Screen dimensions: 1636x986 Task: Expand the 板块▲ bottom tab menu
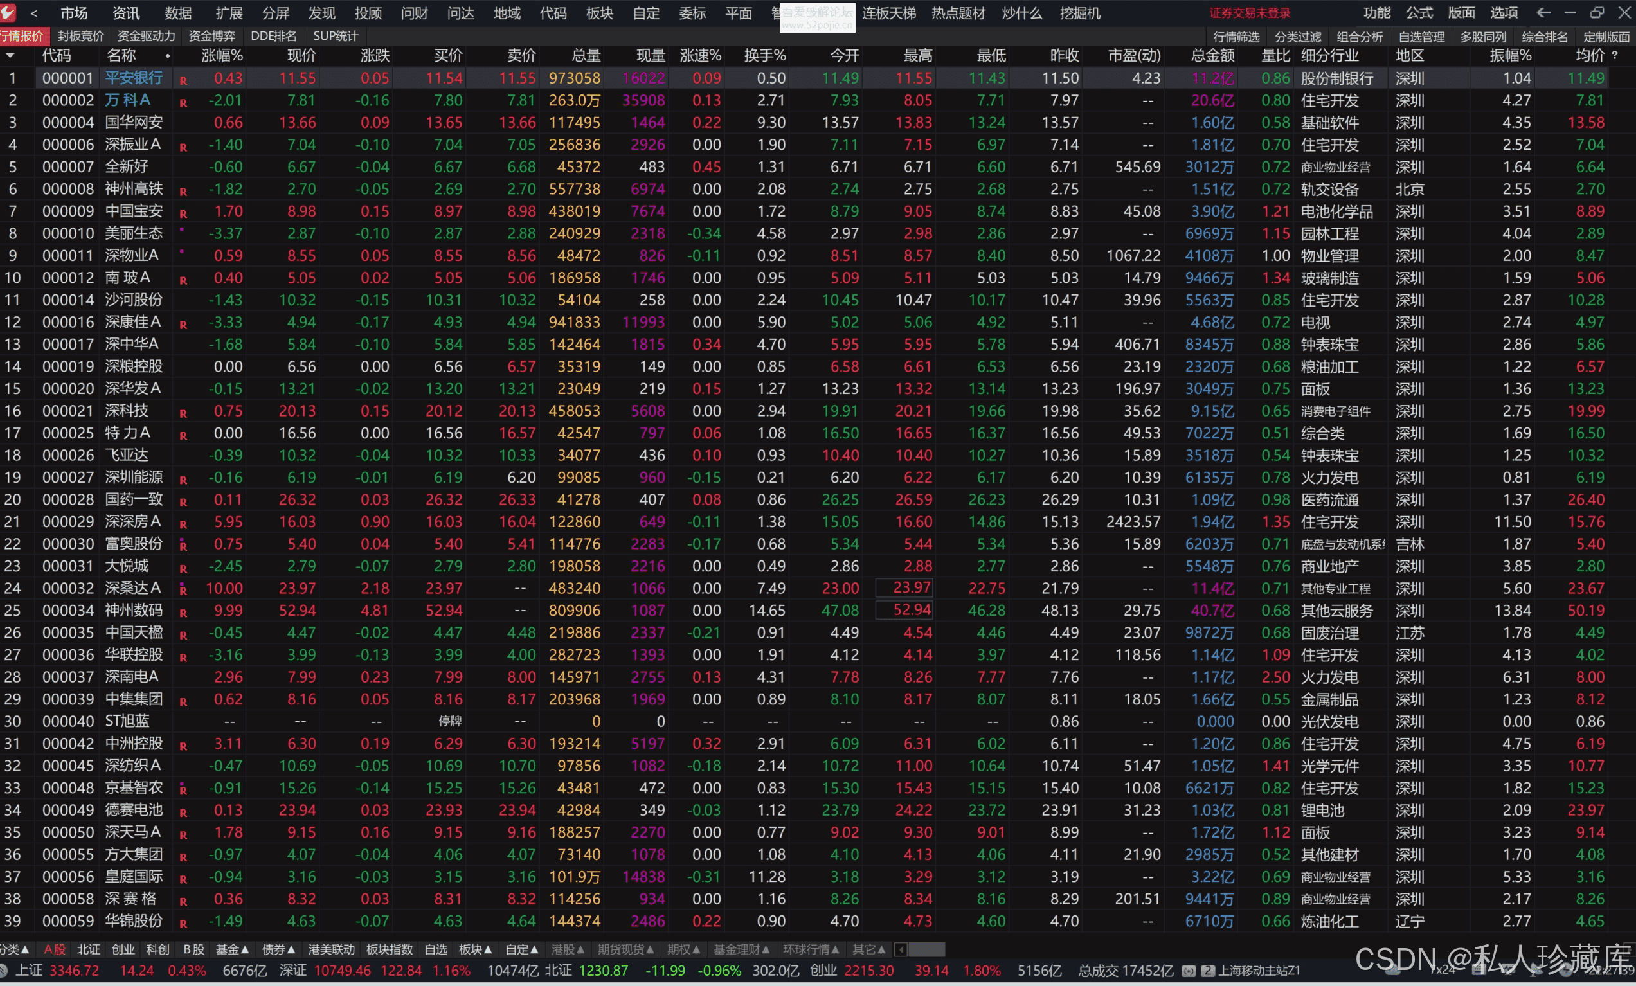tap(476, 949)
